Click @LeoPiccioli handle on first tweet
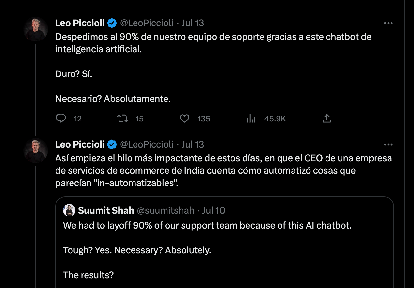The image size is (414, 288). point(147,23)
